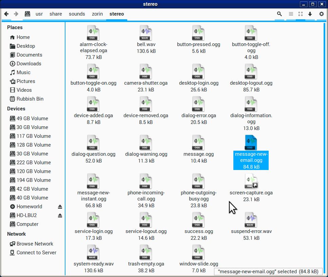Viewport: 328px width, 277px height.
Task: Open the view options down-arrow menu
Action: pos(310,14)
